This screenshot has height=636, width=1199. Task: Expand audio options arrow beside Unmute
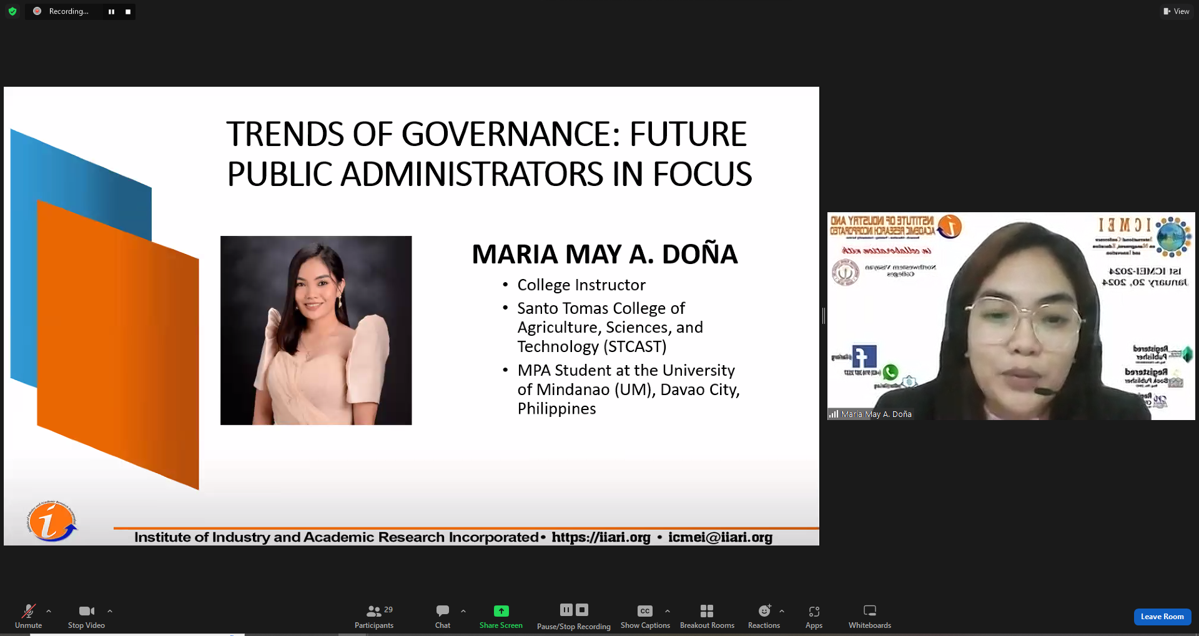pos(49,611)
